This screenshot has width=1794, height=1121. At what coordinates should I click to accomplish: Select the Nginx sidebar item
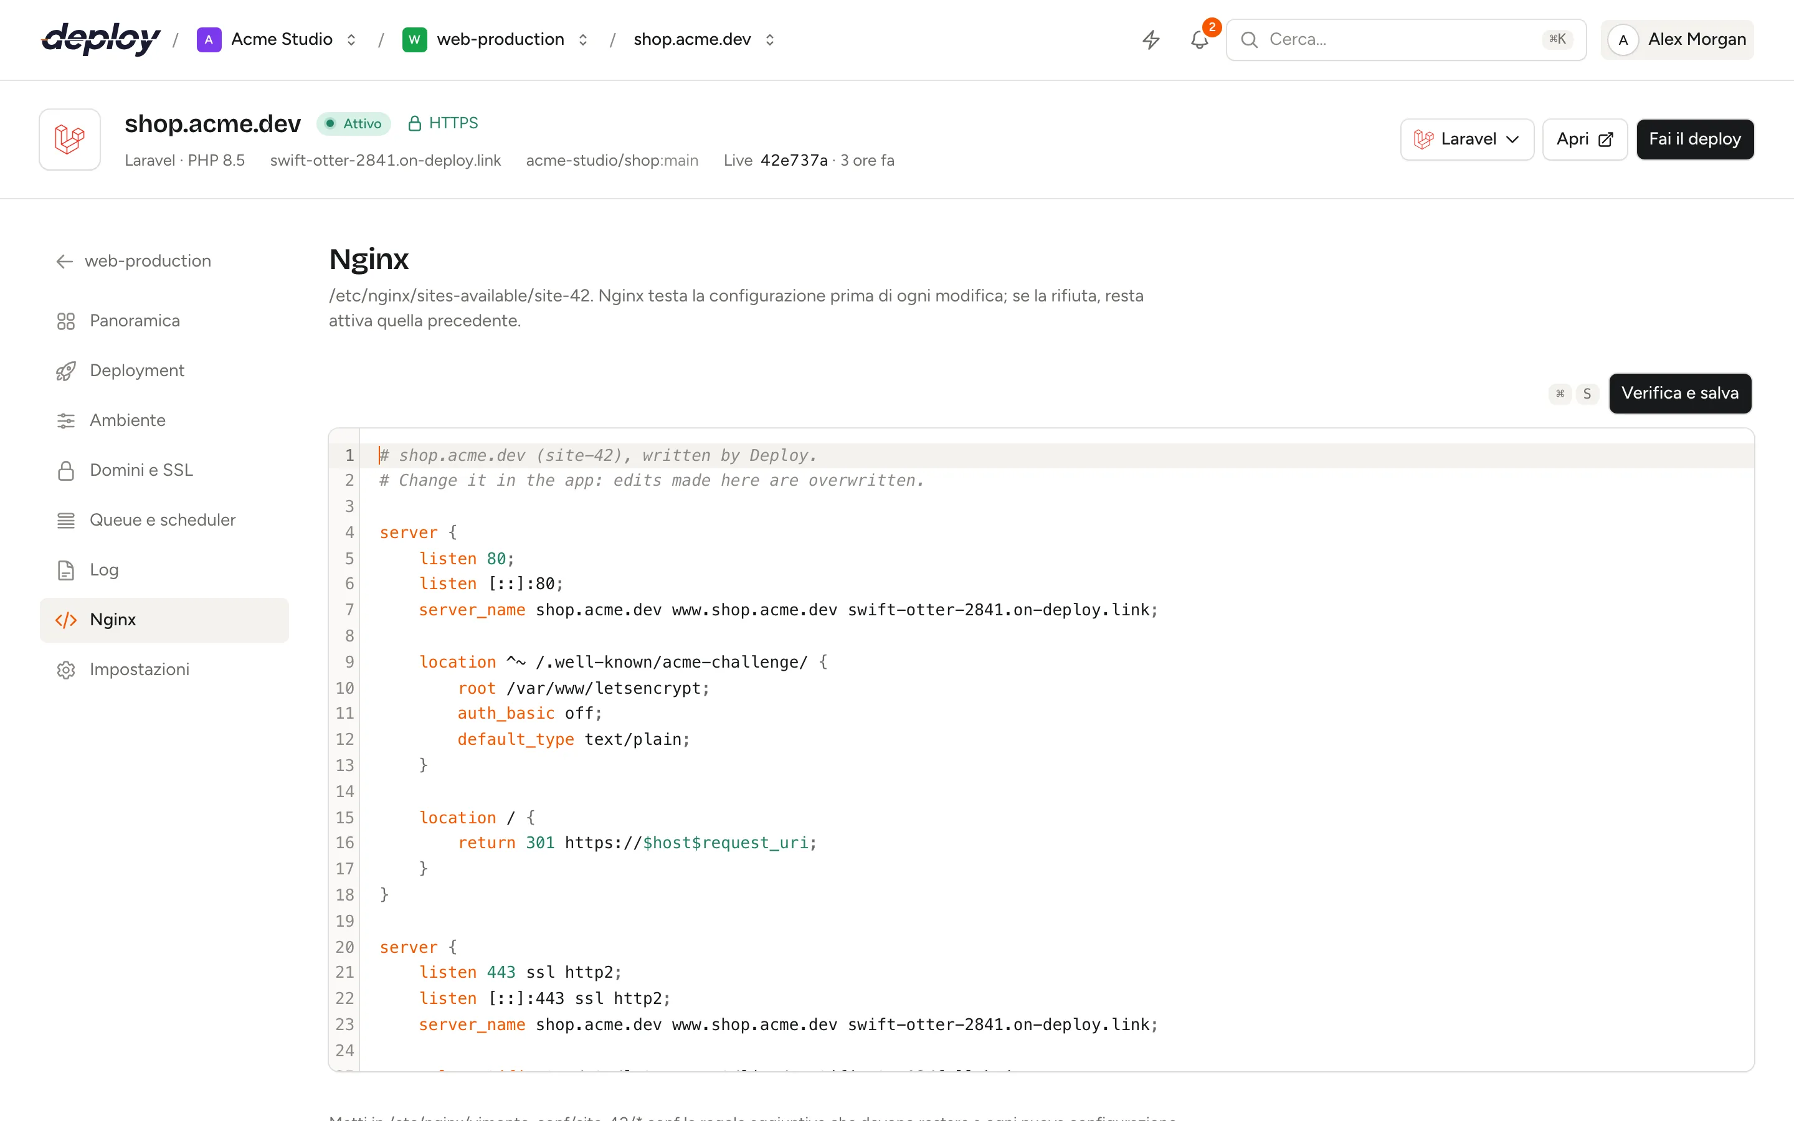click(164, 620)
